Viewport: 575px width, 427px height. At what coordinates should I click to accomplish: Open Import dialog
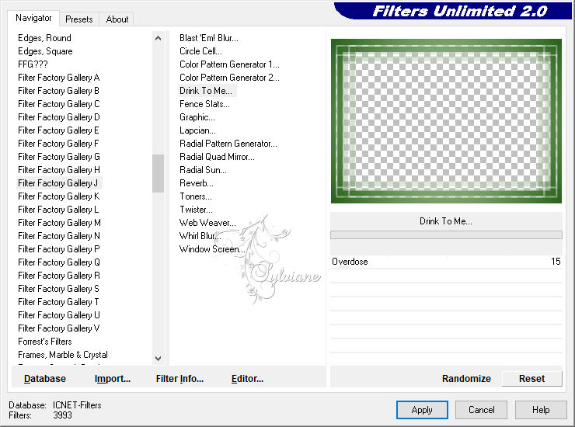click(x=112, y=379)
